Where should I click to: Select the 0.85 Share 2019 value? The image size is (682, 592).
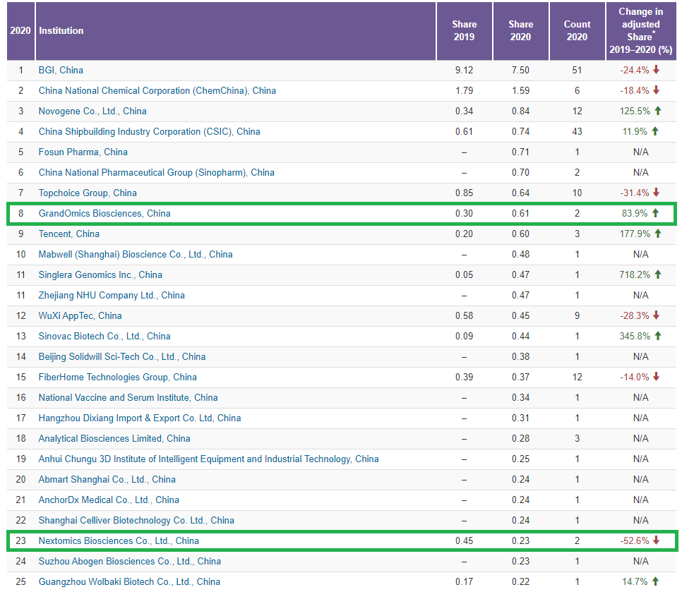[x=464, y=193]
